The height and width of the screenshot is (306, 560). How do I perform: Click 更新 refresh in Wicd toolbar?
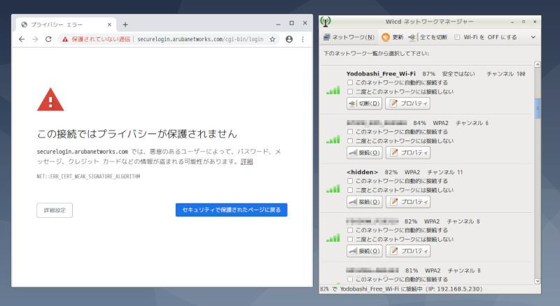coord(392,37)
